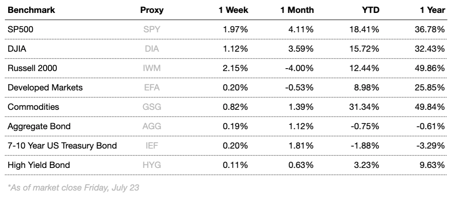
Task: Click the SP500 1 Year value 36.78%
Action: pyautogui.click(x=432, y=30)
